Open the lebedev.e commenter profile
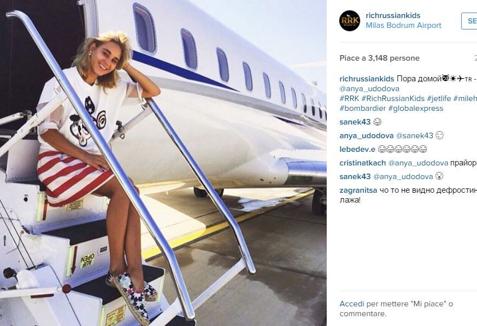This screenshot has width=477, height=326. [x=357, y=149]
